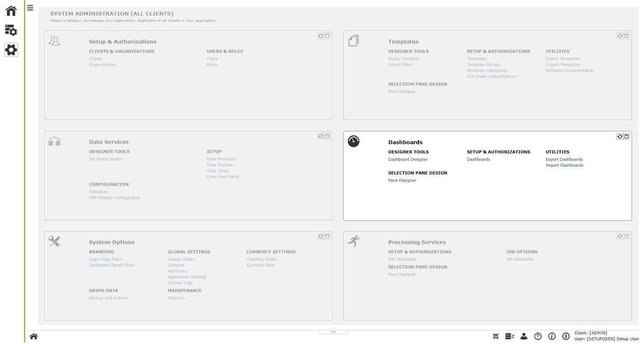This screenshot has width=641, height=344.
Task: Refresh the Data Services panel
Action: click(320, 136)
